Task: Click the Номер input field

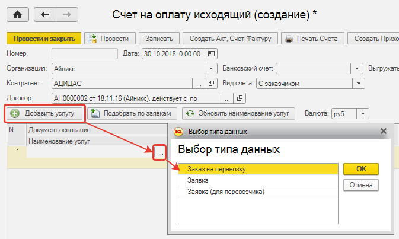Action: (85, 54)
